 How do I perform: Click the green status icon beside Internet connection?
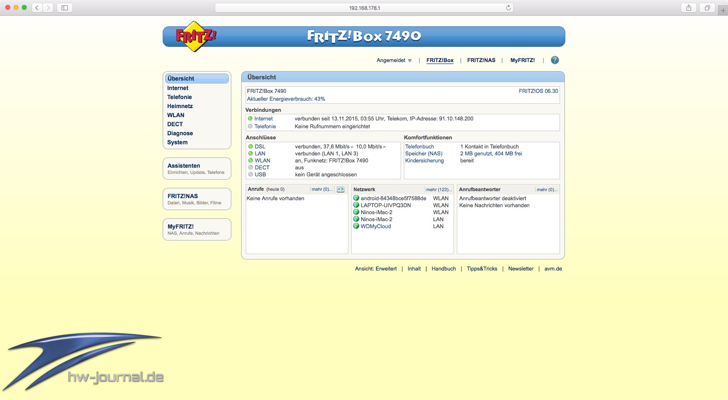pyautogui.click(x=250, y=118)
